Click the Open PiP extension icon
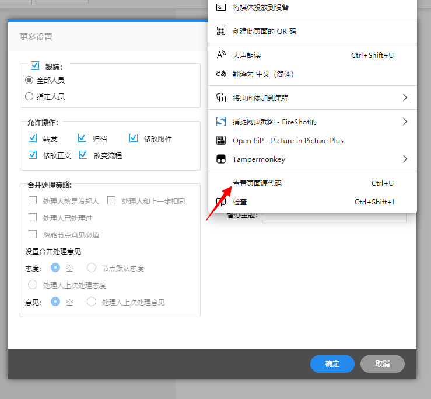 [221, 140]
